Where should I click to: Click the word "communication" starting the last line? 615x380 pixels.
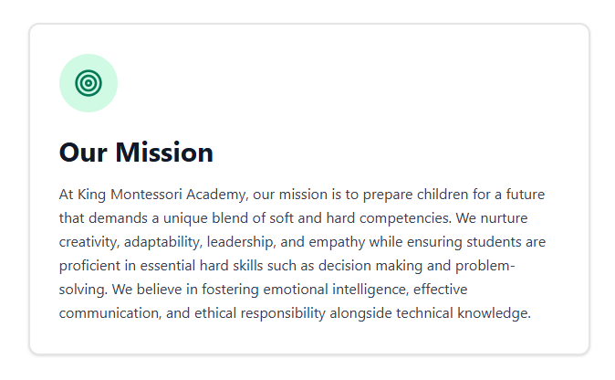click(x=109, y=313)
